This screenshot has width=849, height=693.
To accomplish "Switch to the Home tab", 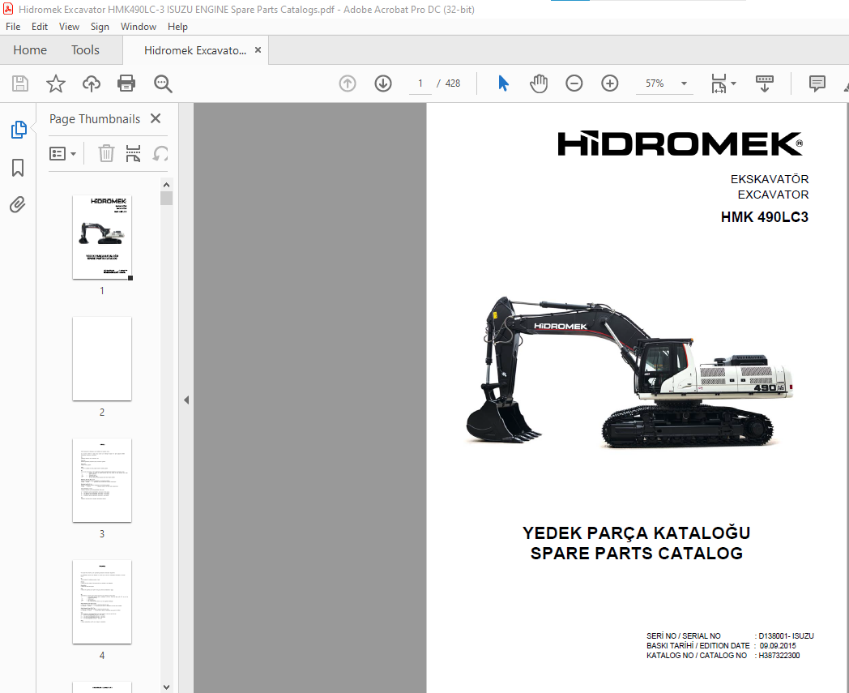I will pyautogui.click(x=30, y=50).
